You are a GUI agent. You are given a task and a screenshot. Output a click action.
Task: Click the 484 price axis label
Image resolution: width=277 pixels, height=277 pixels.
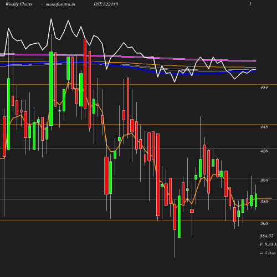tap(264, 87)
